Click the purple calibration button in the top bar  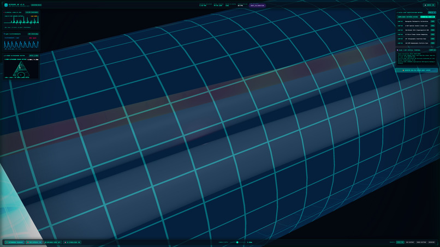click(x=257, y=5)
